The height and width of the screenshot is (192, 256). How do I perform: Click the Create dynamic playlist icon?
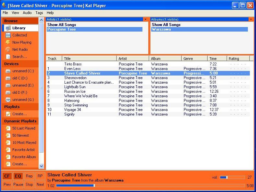click(x=8, y=164)
